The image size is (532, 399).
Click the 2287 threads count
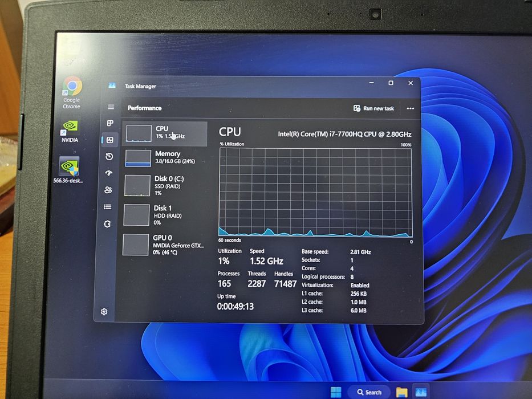click(257, 284)
